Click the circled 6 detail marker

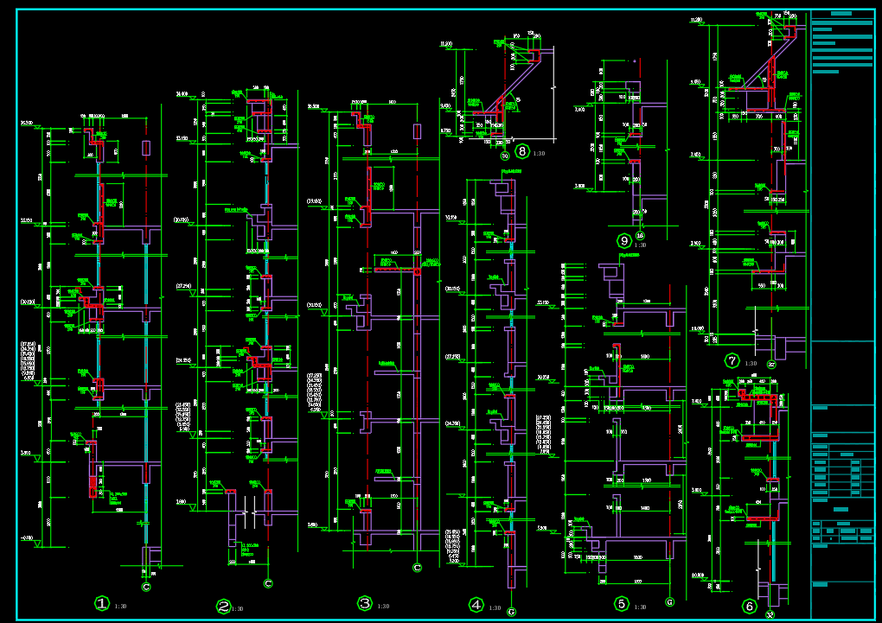[x=749, y=606]
